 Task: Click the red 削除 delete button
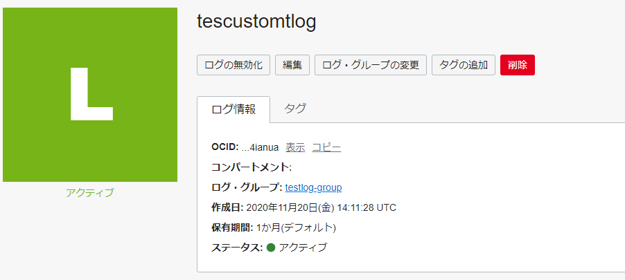(x=517, y=66)
